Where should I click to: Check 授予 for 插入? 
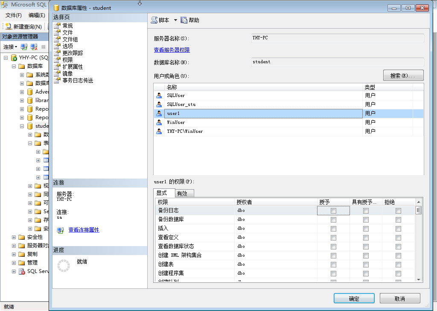(333, 229)
